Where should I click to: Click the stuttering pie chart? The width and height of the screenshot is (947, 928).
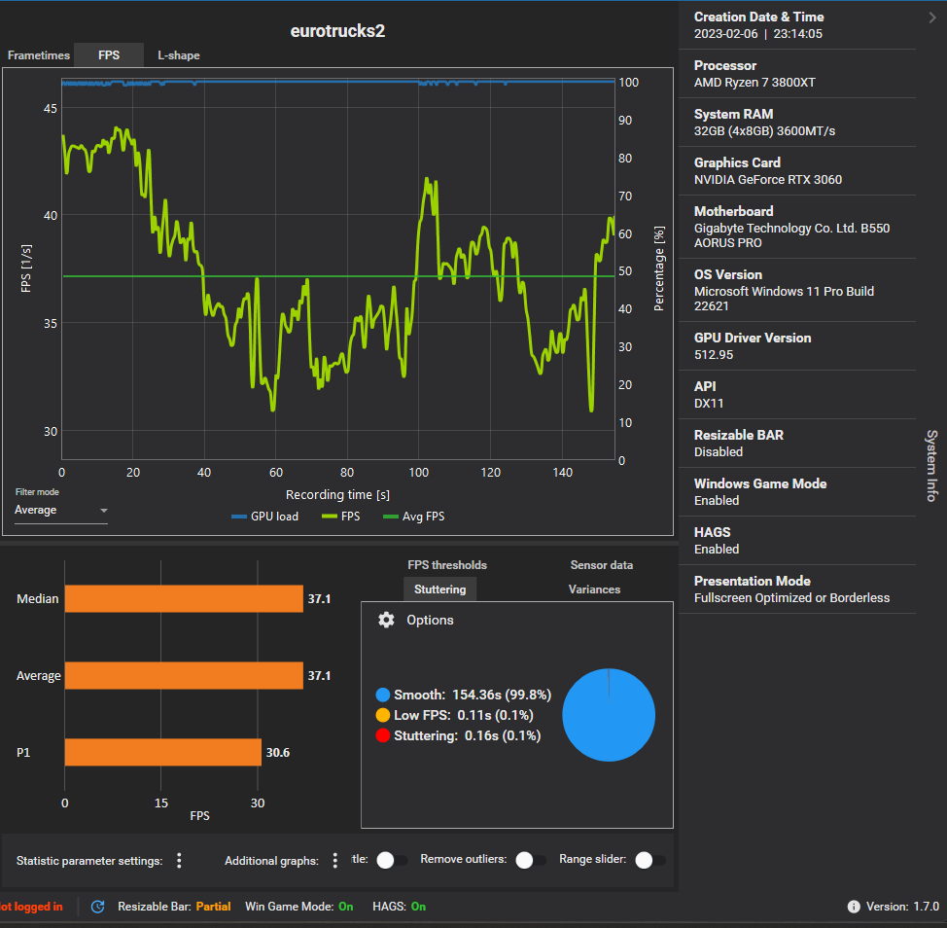(609, 715)
